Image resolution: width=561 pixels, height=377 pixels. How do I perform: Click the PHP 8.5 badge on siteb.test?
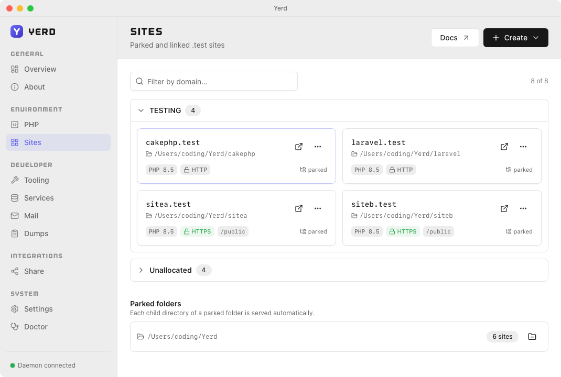coord(366,231)
